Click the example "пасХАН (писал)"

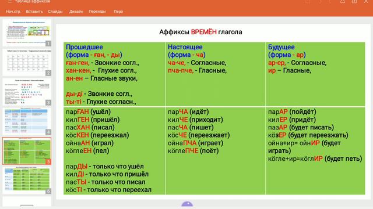90,127
